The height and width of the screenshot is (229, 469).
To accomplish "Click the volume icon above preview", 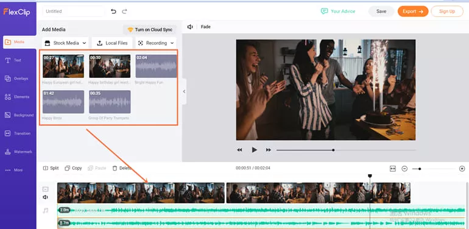I will point(190,27).
